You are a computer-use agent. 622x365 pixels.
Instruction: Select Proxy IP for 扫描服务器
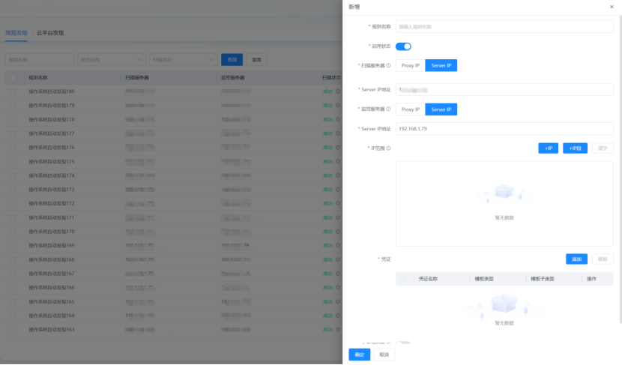410,66
